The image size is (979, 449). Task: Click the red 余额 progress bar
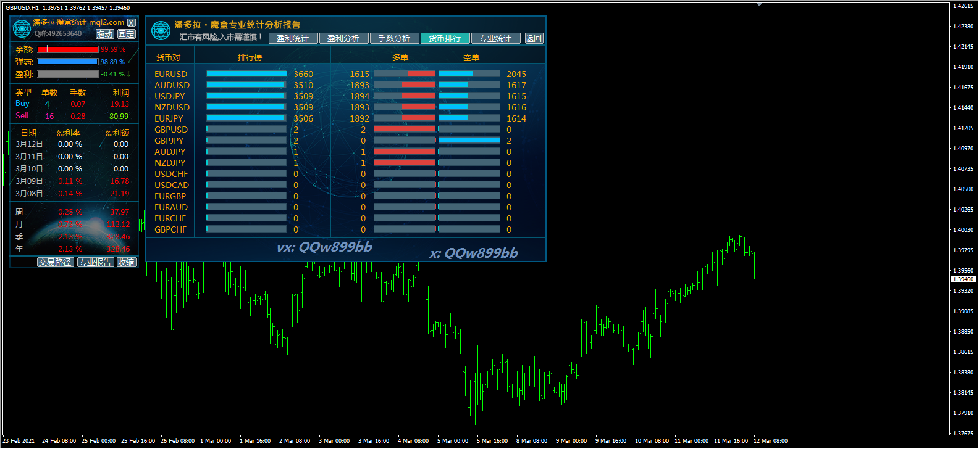(x=68, y=49)
